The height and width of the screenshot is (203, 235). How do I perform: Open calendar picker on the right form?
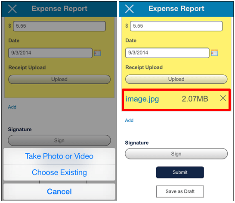pyautogui.click(x=214, y=53)
